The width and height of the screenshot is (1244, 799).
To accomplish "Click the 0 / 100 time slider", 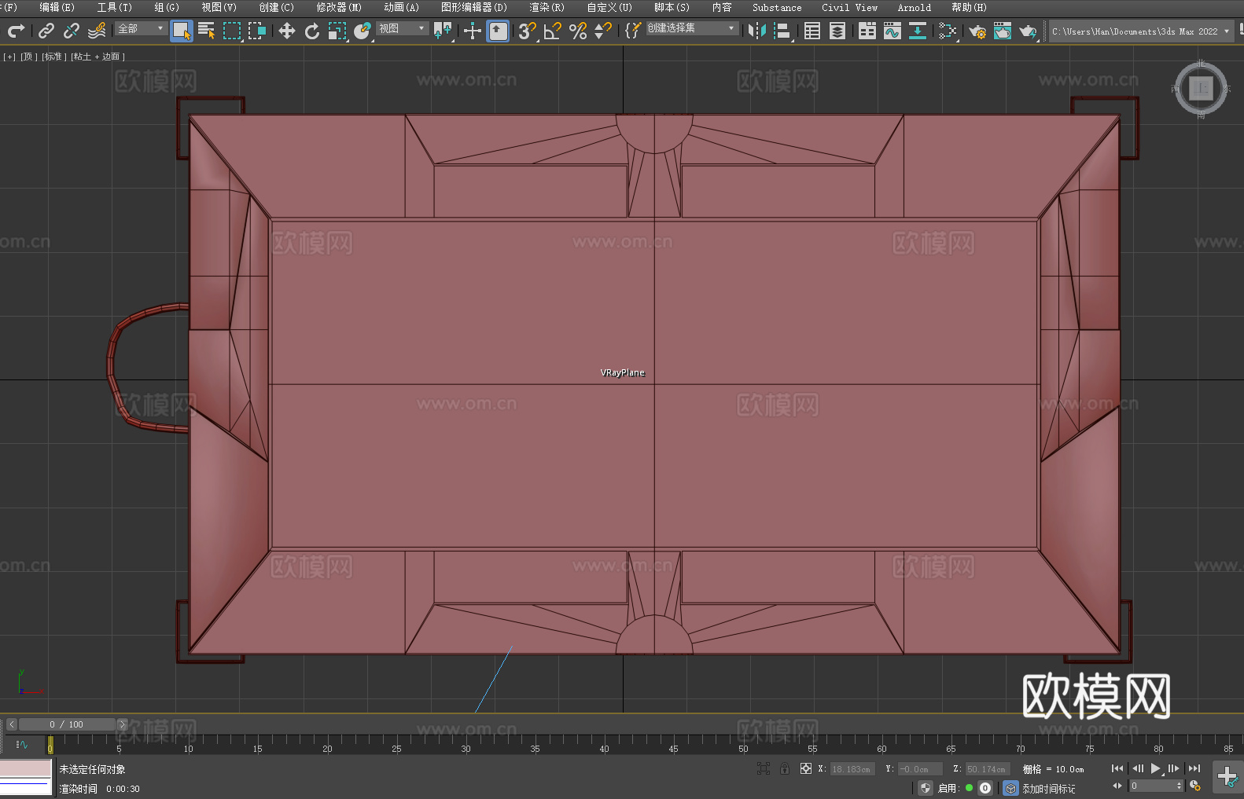I will click(67, 724).
